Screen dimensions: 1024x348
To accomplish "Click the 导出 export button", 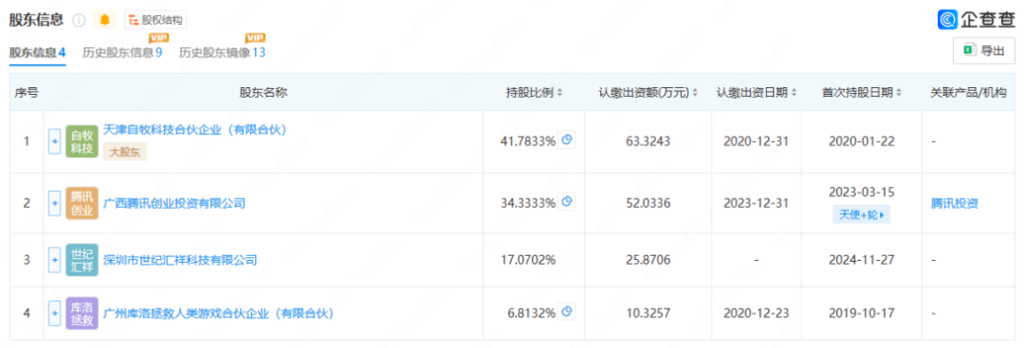I will 984,51.
